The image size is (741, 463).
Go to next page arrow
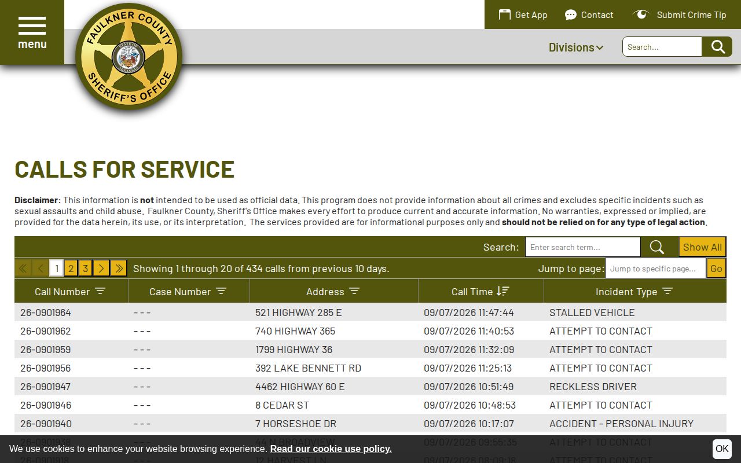coord(101,268)
